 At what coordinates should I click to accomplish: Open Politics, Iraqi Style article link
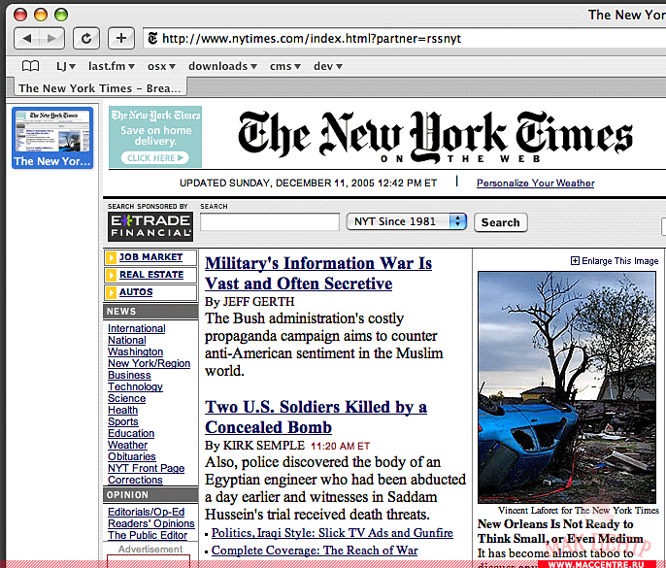pyautogui.click(x=332, y=533)
